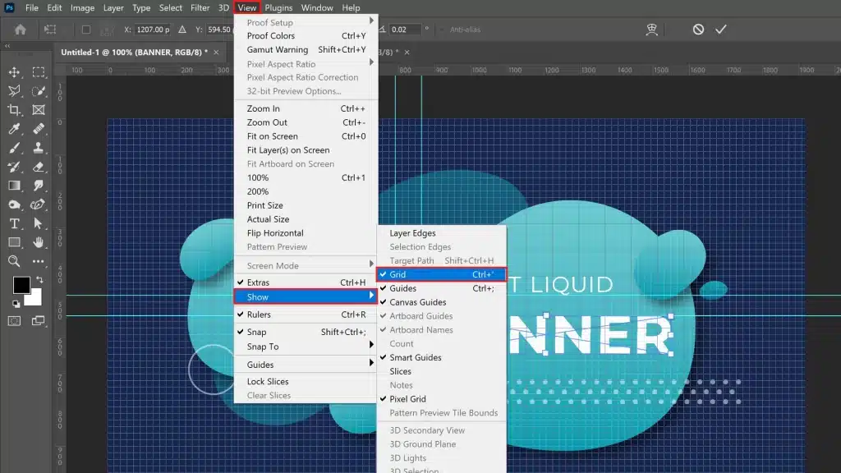Select the Horizontal Type tool

[15, 223]
